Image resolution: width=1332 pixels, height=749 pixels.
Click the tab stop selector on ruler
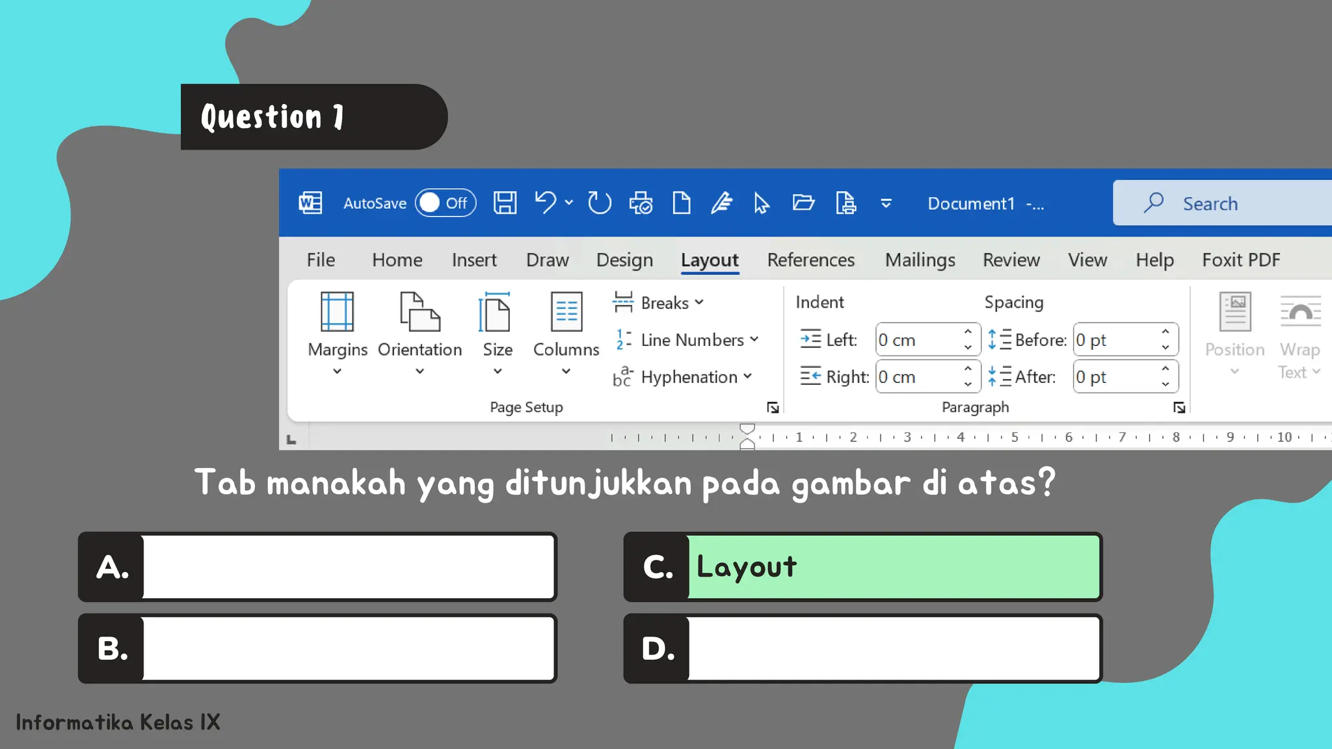(291, 440)
